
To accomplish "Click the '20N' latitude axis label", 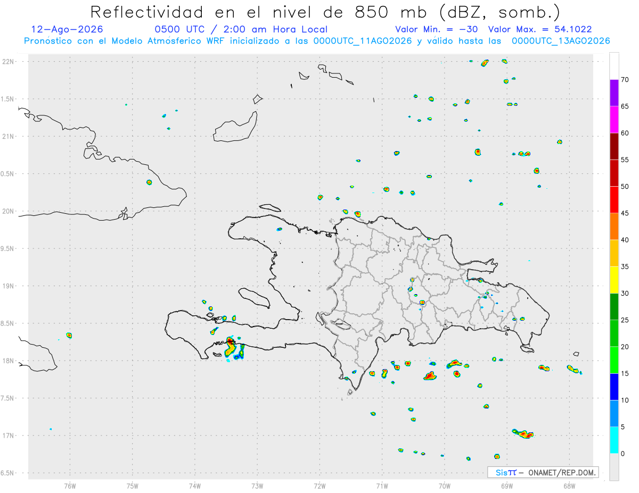I will click(9, 211).
